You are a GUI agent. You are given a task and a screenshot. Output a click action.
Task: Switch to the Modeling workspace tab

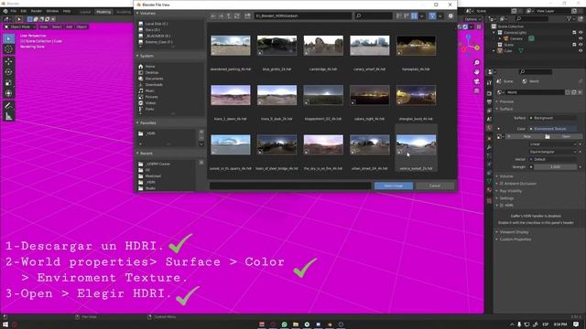(x=103, y=12)
